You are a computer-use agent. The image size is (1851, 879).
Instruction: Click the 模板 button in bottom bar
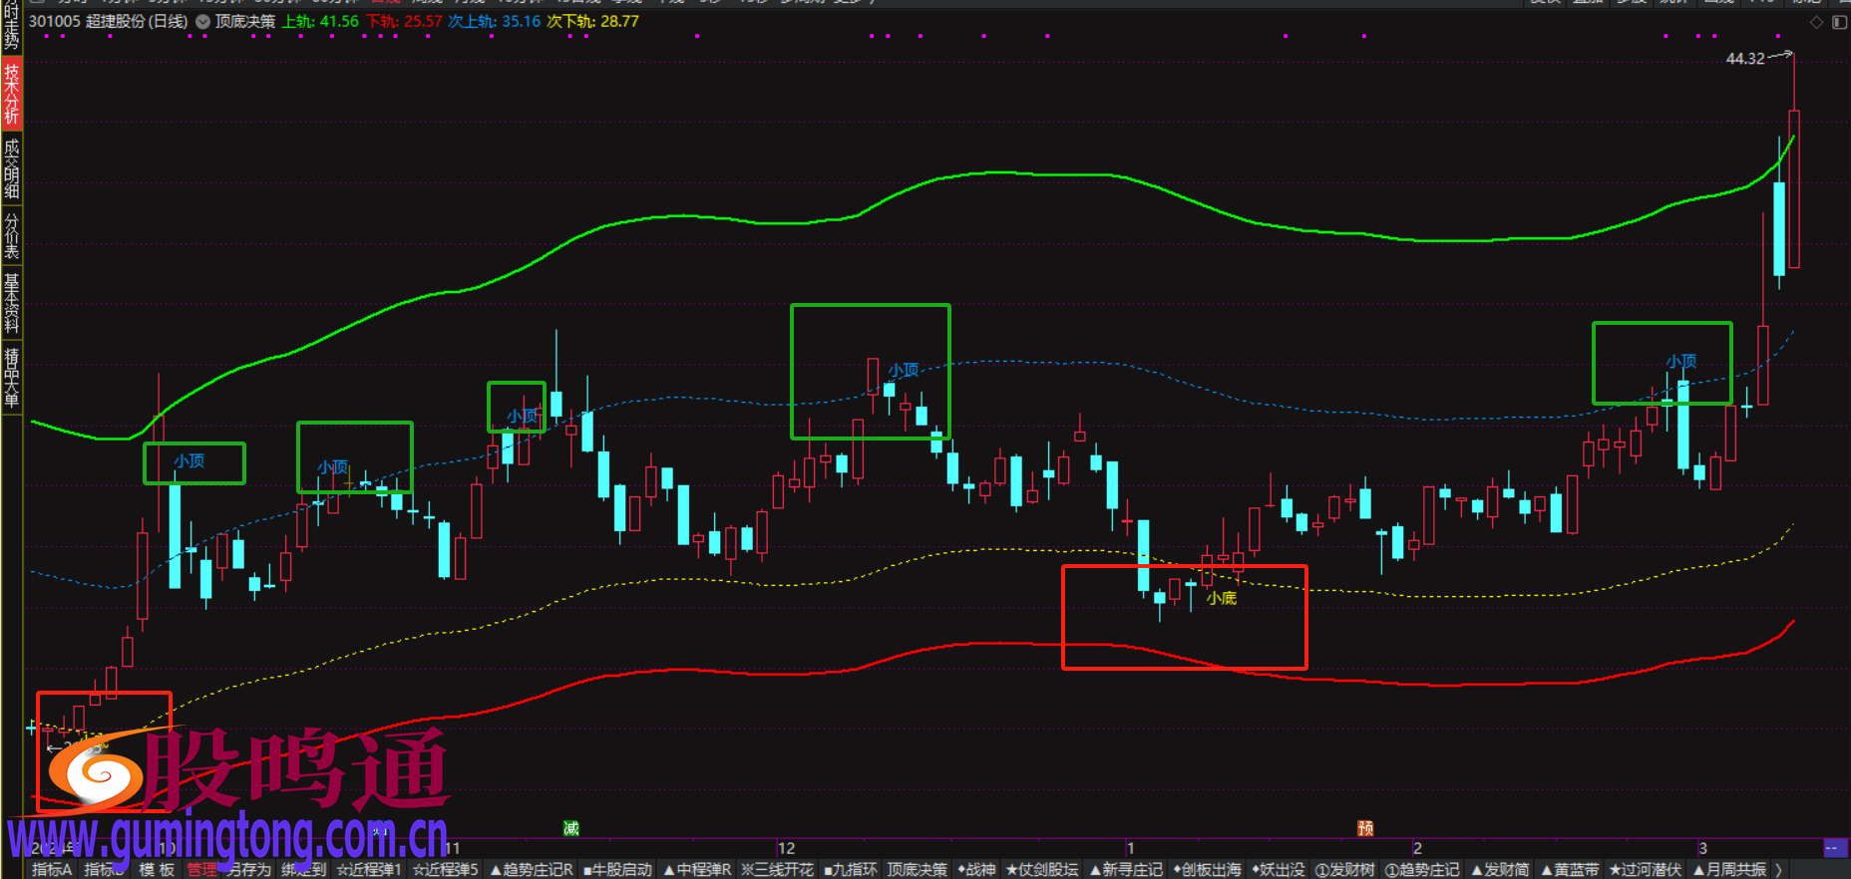click(x=157, y=870)
